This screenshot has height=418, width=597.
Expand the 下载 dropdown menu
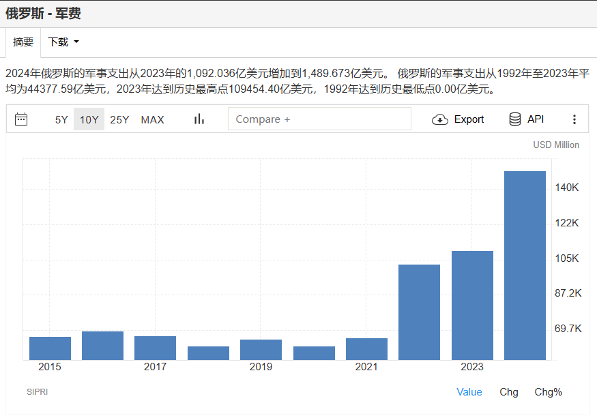tap(63, 42)
